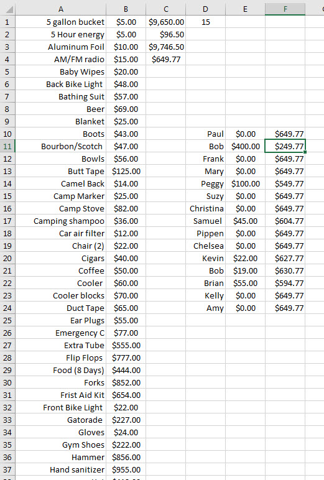Select row 11 header

coord(7,146)
